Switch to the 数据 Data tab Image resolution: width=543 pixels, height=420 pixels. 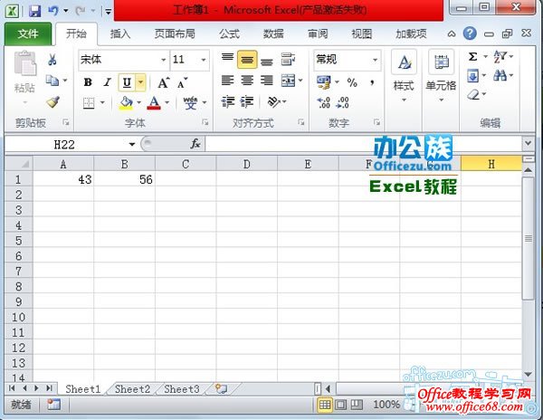273,33
